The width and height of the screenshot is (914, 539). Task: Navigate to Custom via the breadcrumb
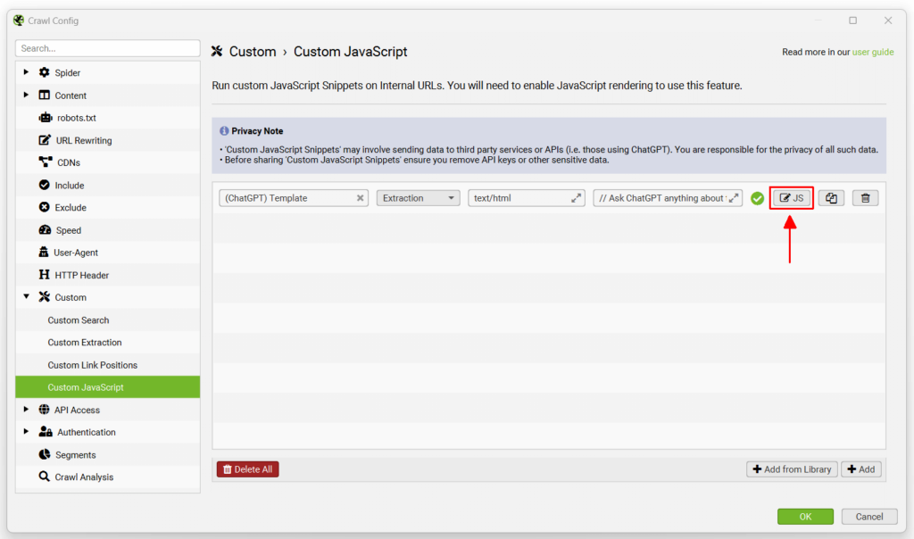point(253,51)
